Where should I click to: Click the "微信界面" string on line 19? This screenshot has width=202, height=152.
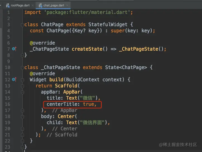92,122
